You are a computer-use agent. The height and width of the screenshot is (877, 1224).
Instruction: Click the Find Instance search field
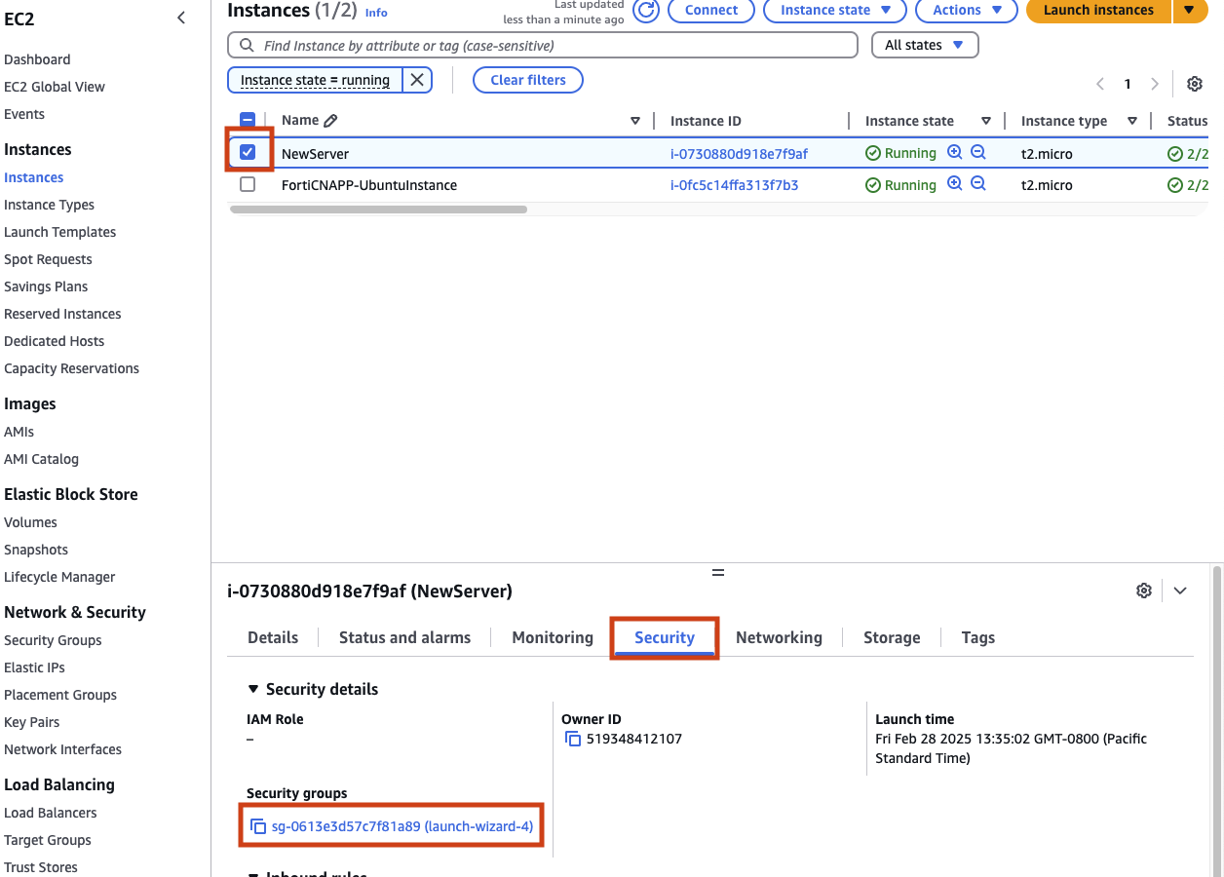543,45
